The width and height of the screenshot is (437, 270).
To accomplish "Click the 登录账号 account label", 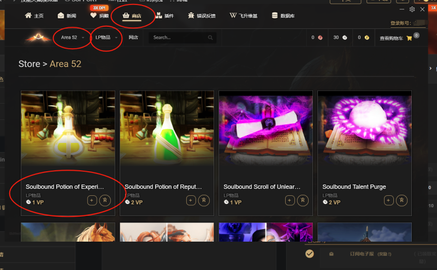I will tap(401, 23).
